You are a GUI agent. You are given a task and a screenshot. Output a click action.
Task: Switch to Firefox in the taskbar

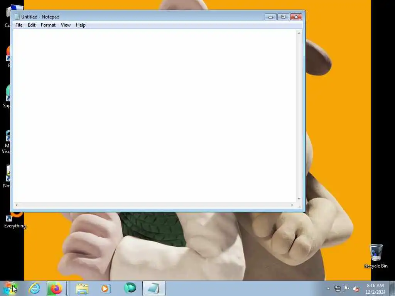[x=56, y=288]
